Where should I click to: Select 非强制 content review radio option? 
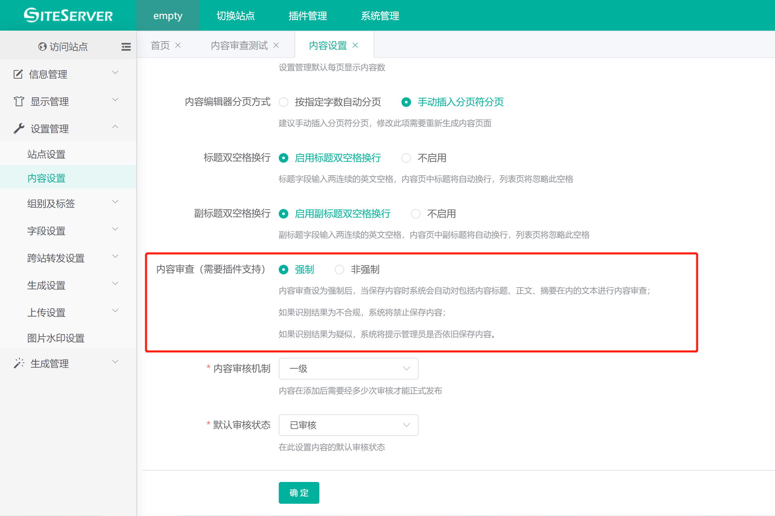(339, 270)
